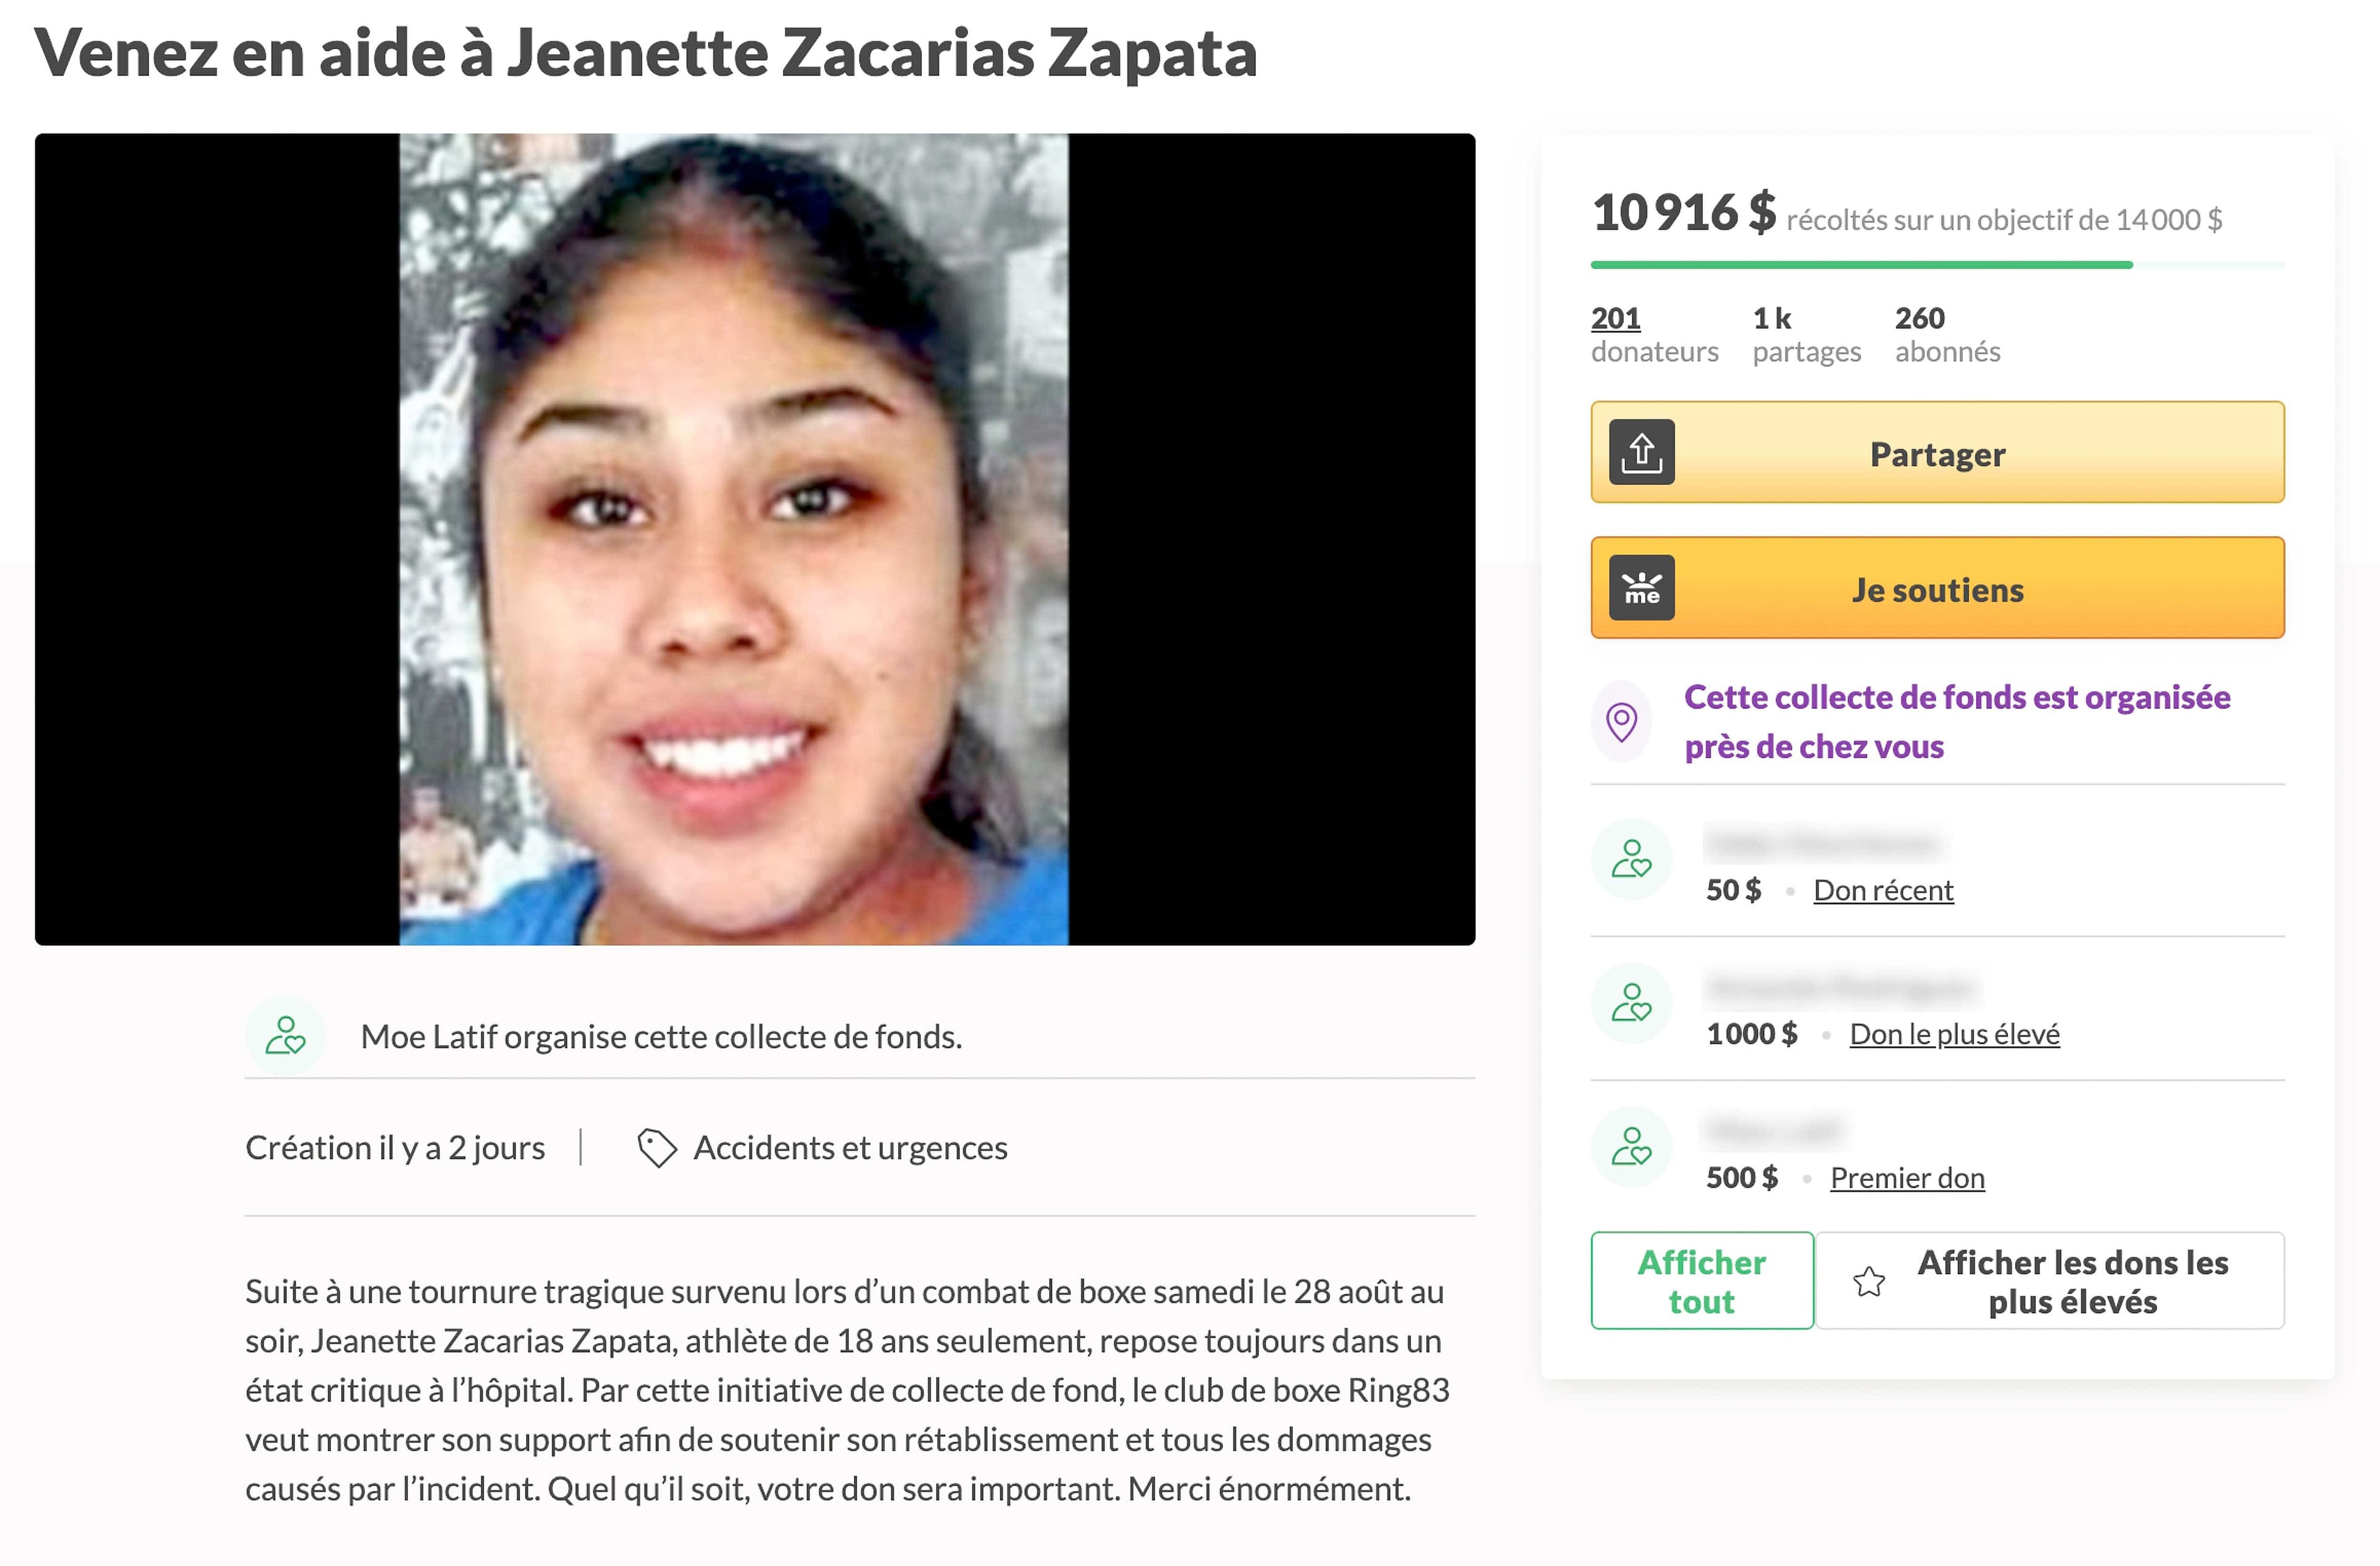Click the Premier don link
This screenshot has width=2380, height=1566.
click(1907, 1178)
